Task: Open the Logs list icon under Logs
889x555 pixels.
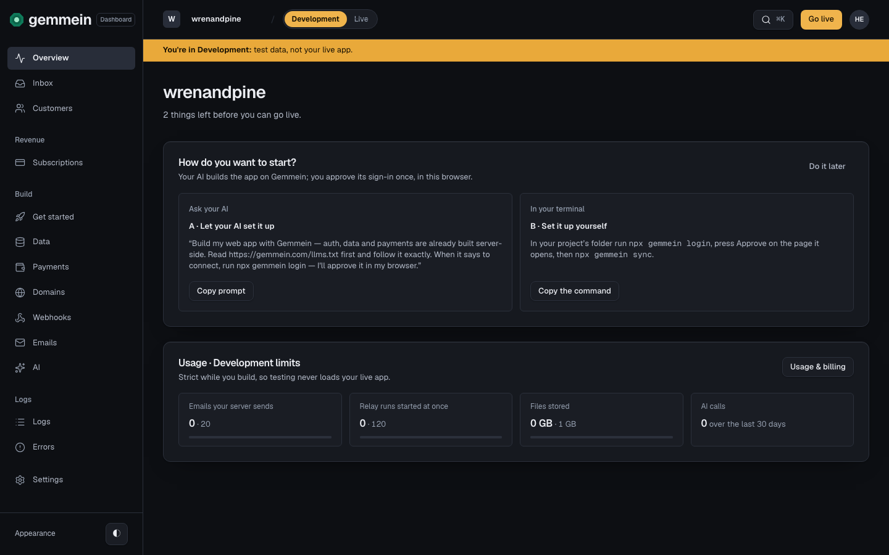Action: point(20,422)
